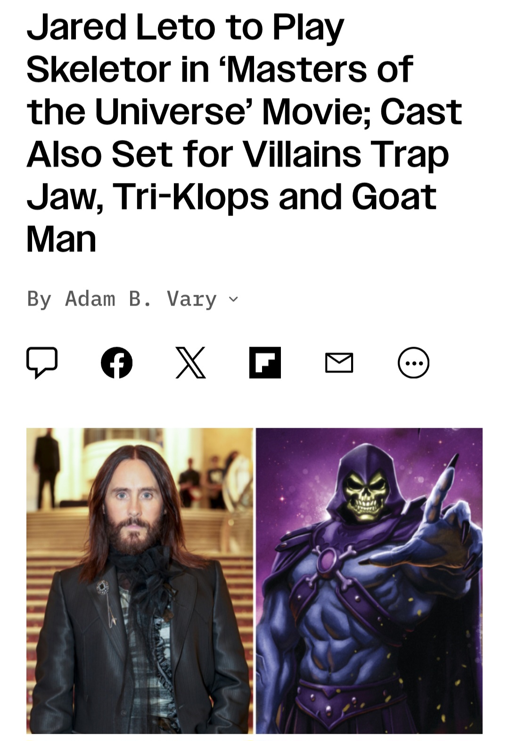Email the article using envelope icon
This screenshot has height=741, width=509.
pos(339,363)
